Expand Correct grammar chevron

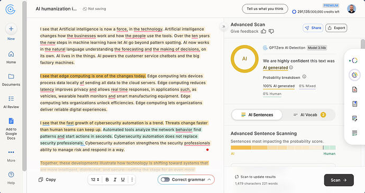pos(209,179)
